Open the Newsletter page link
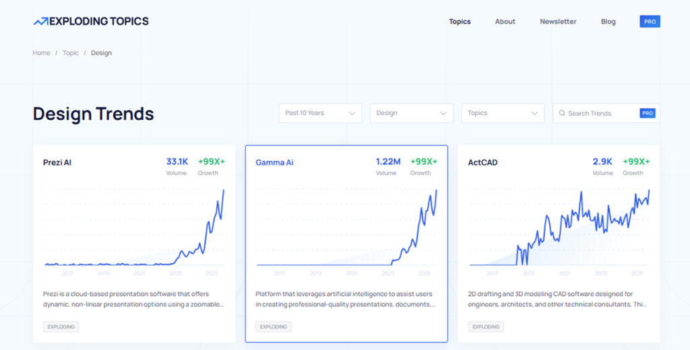The image size is (690, 350). click(x=558, y=22)
